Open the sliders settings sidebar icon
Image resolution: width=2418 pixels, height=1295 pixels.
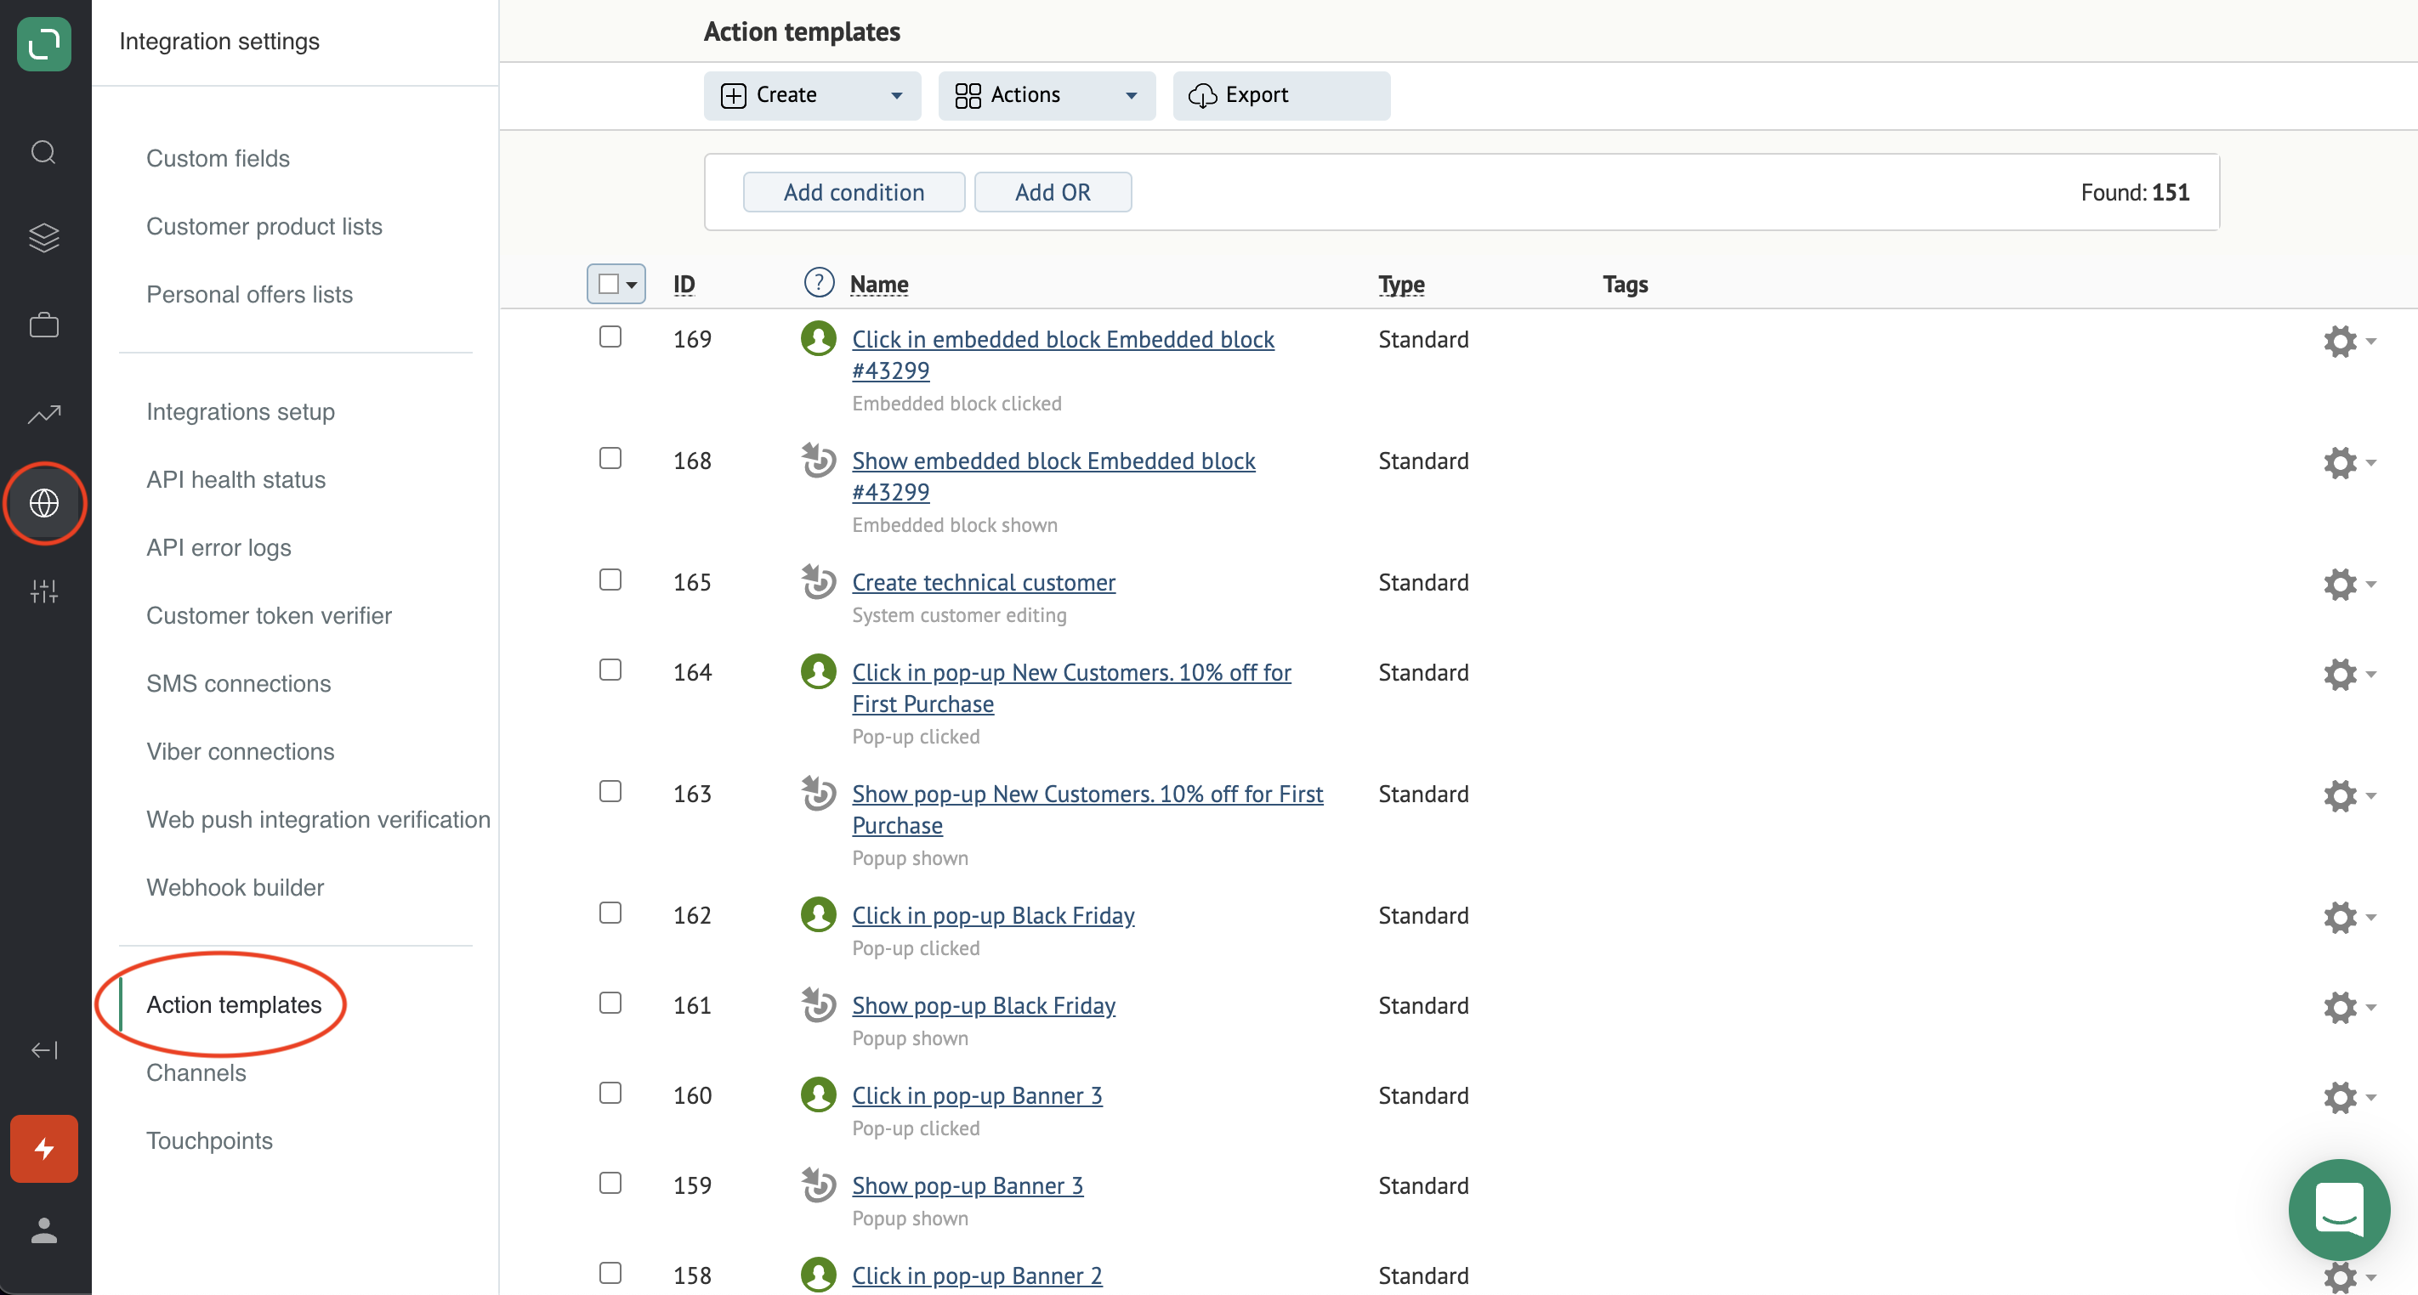44,591
